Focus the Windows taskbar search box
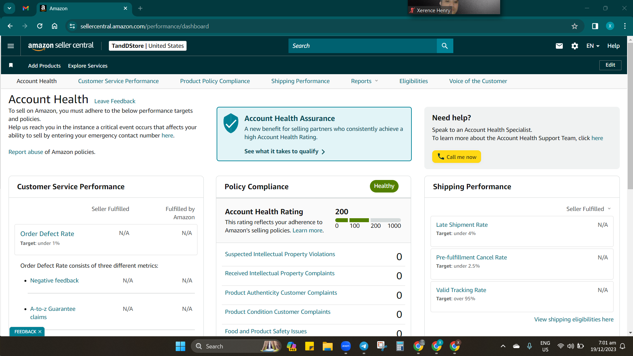This screenshot has width=633, height=356. click(236, 346)
